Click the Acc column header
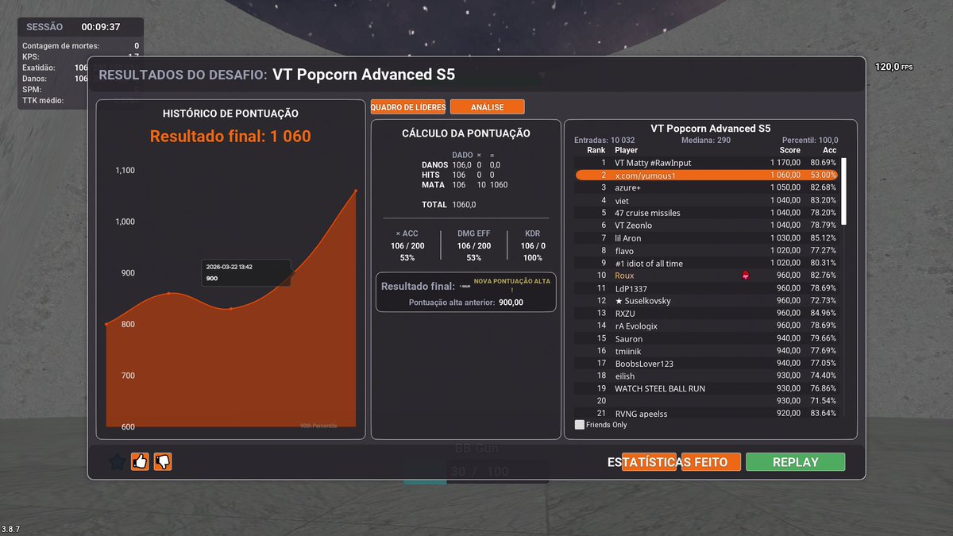The width and height of the screenshot is (953, 536). [829, 150]
